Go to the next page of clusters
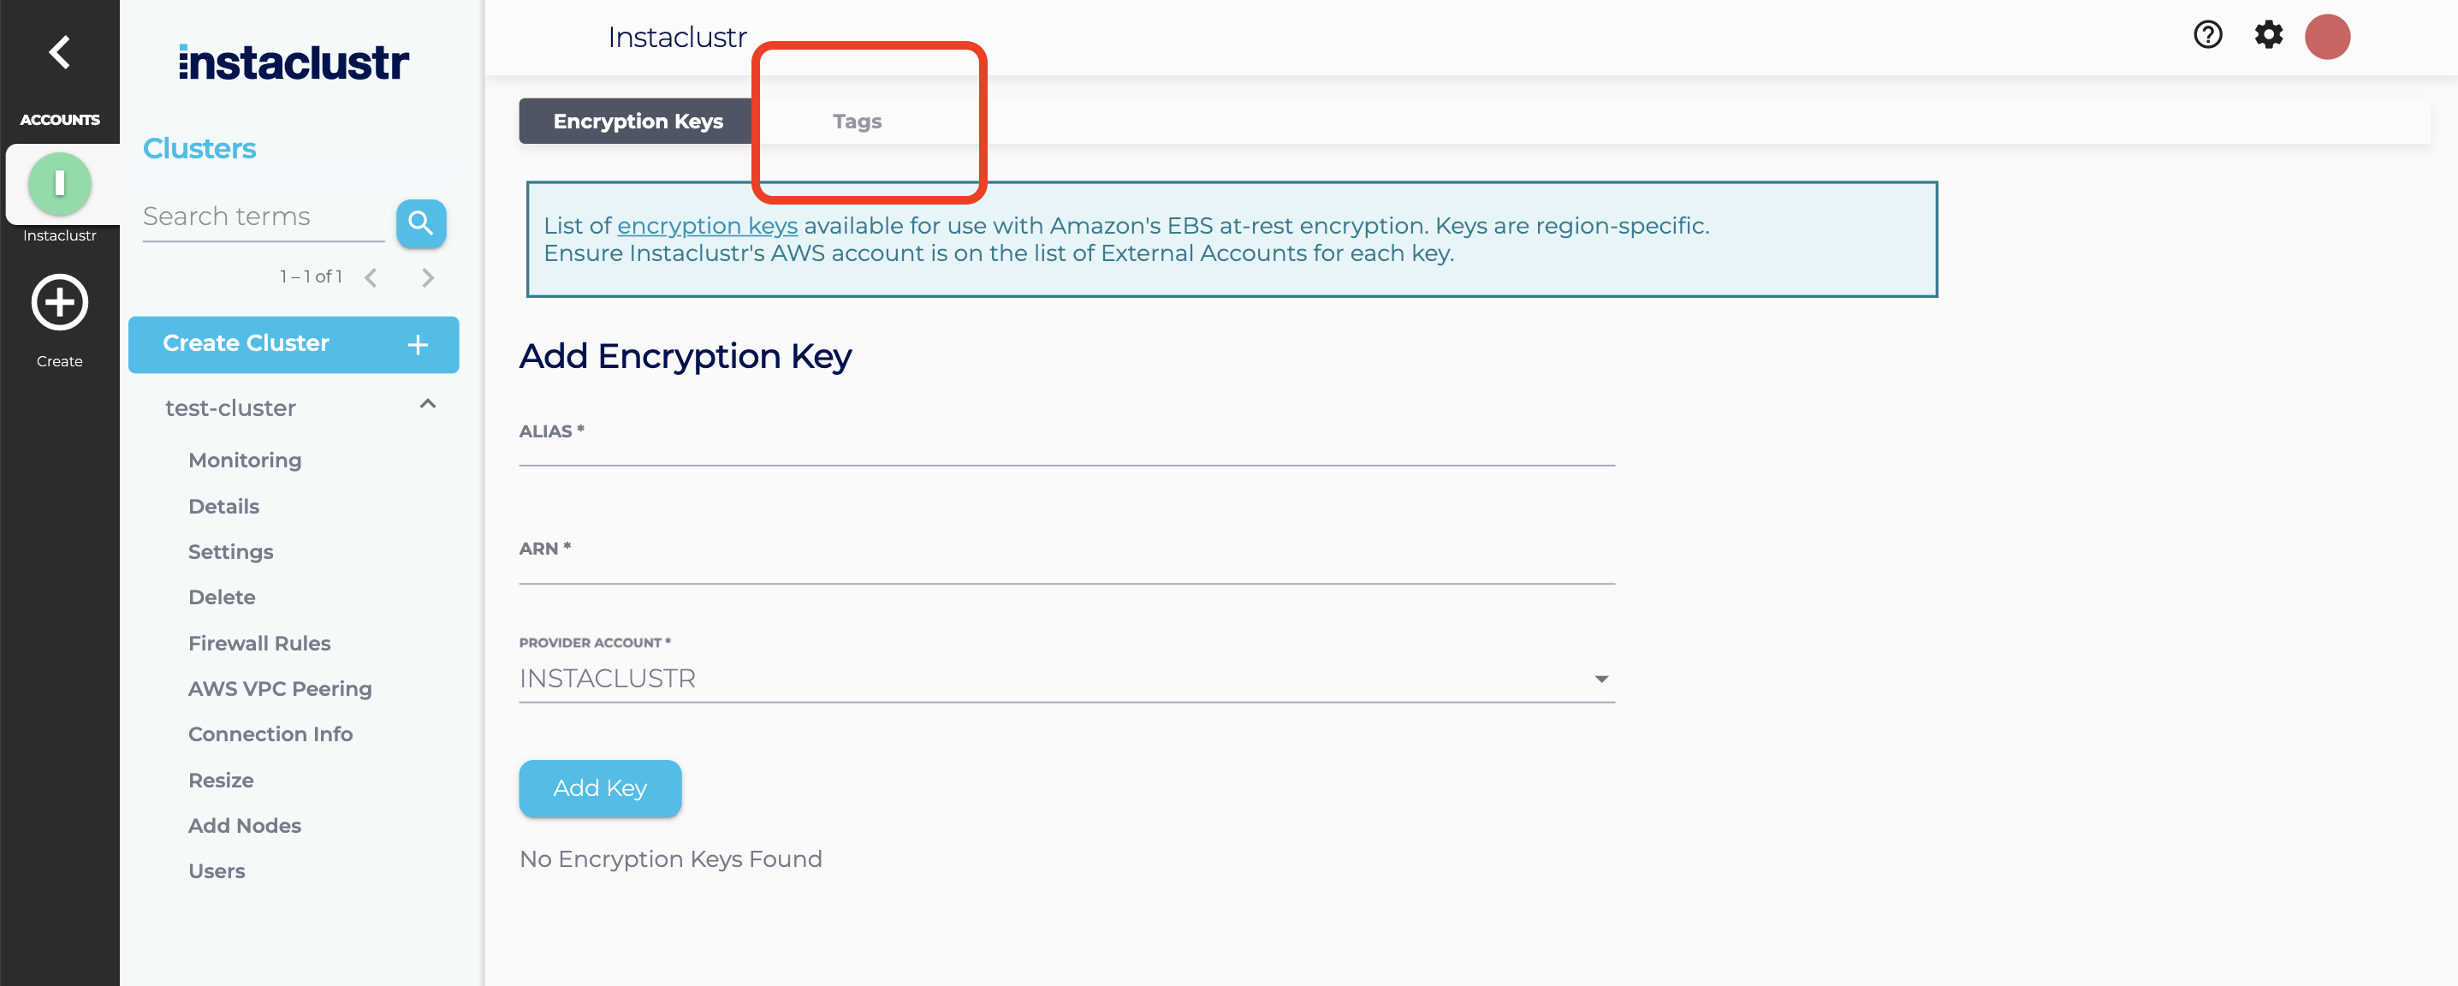The height and width of the screenshot is (986, 2458). pyautogui.click(x=427, y=276)
